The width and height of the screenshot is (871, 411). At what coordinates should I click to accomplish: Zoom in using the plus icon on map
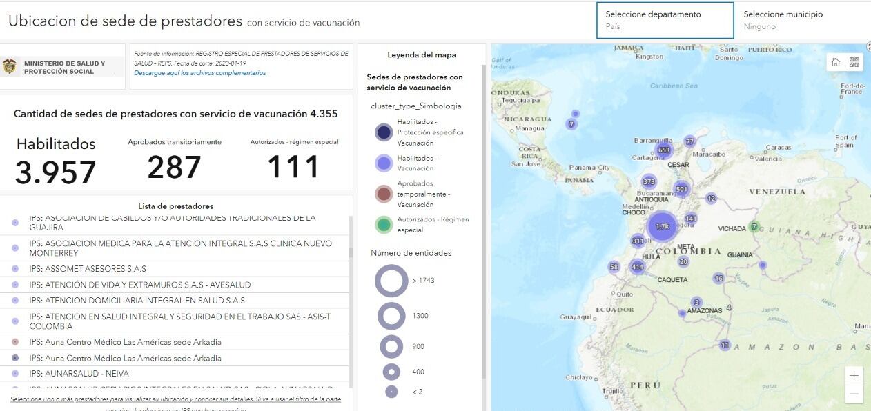tap(854, 375)
